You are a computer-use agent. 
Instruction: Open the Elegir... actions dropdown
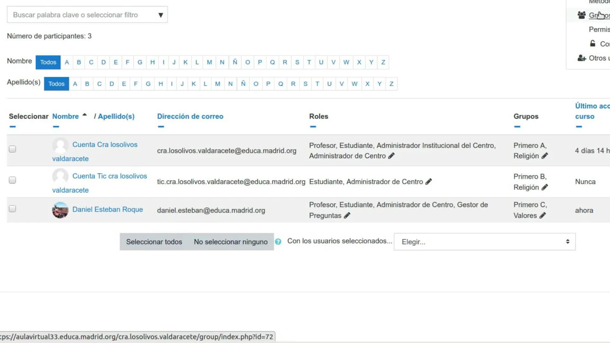click(484, 242)
